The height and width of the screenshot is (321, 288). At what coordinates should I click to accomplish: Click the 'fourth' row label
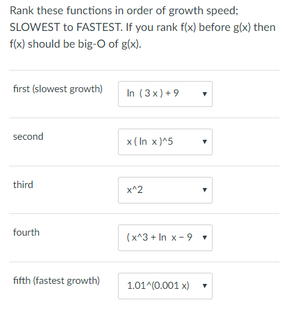tap(26, 233)
